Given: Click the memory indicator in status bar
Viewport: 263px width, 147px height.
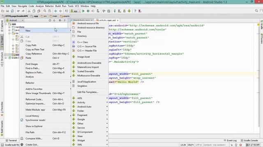Looking at the screenshot, I should pos(253,145).
